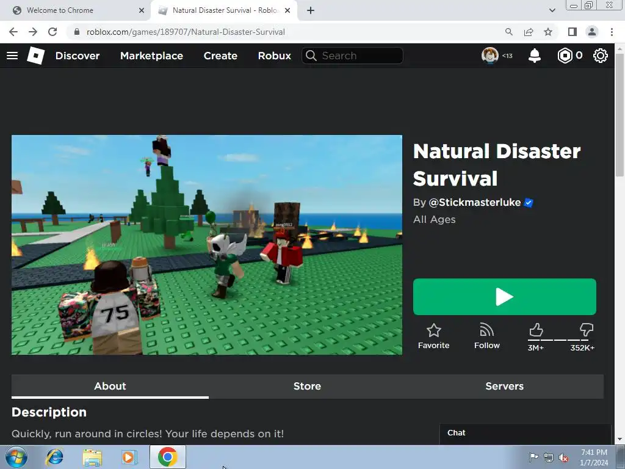
Task: Like the game with thumbs up
Action: (x=536, y=330)
